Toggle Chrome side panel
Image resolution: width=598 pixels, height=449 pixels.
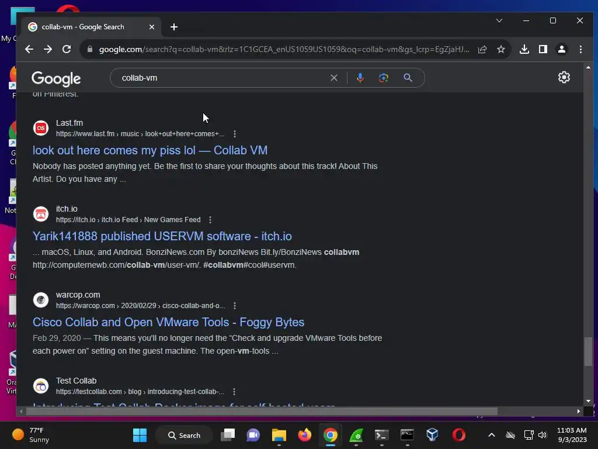pyautogui.click(x=543, y=49)
